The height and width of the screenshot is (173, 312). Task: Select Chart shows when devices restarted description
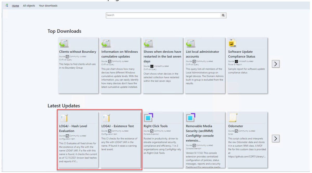click(161, 78)
